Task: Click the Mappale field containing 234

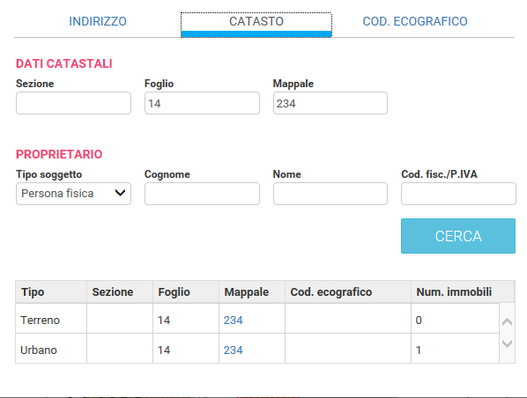Action: tap(330, 103)
